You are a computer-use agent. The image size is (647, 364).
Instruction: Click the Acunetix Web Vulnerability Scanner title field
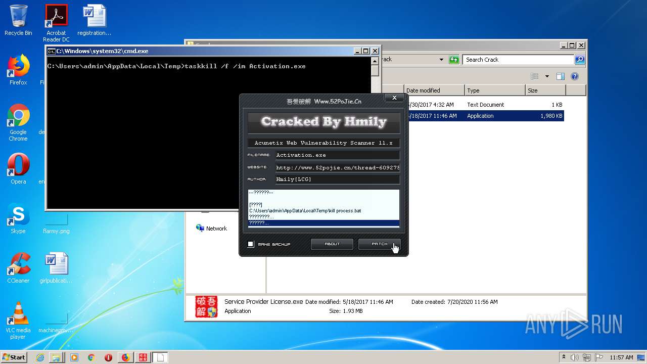pos(323,143)
